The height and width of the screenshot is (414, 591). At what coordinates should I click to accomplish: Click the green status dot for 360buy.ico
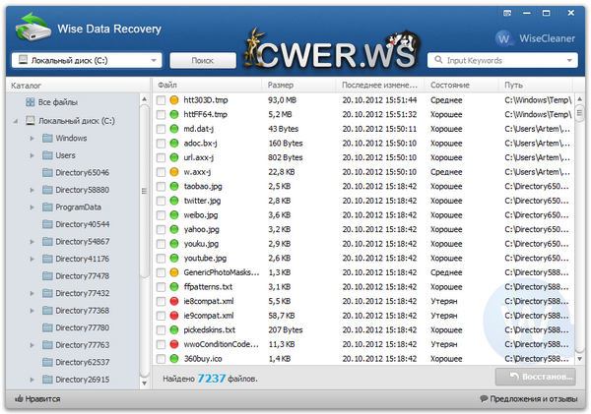tap(173, 359)
